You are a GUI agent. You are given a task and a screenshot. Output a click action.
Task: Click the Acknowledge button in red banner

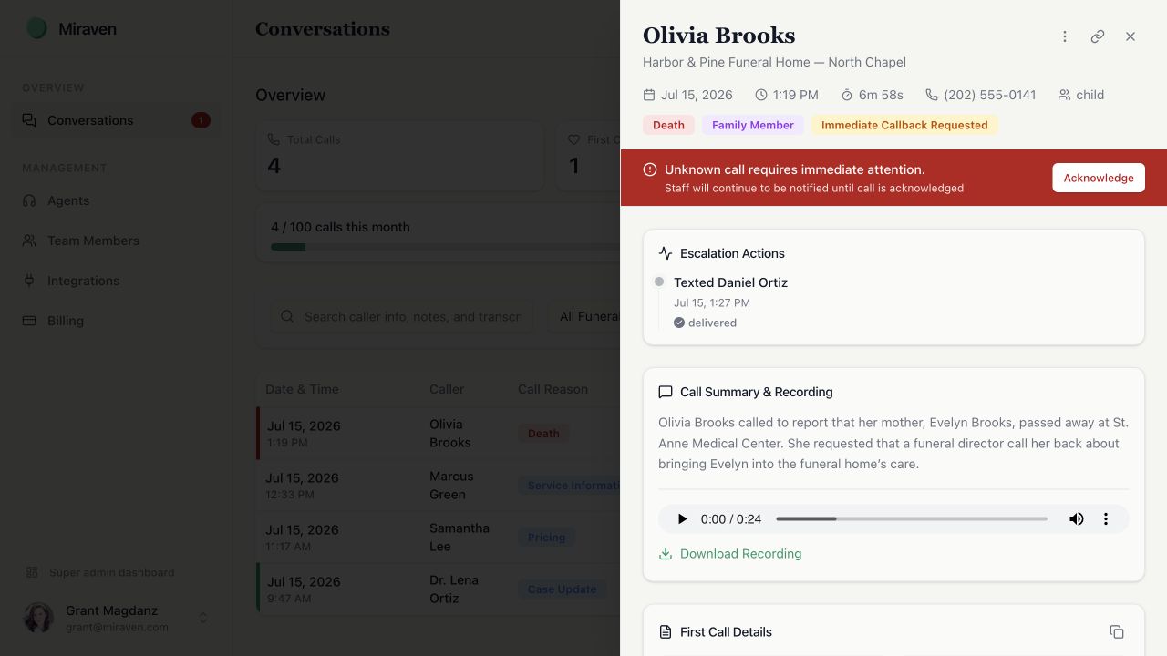(x=1099, y=178)
